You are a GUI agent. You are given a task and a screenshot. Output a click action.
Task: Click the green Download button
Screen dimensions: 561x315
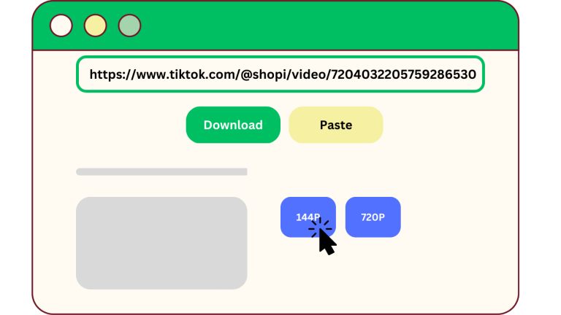tap(233, 125)
